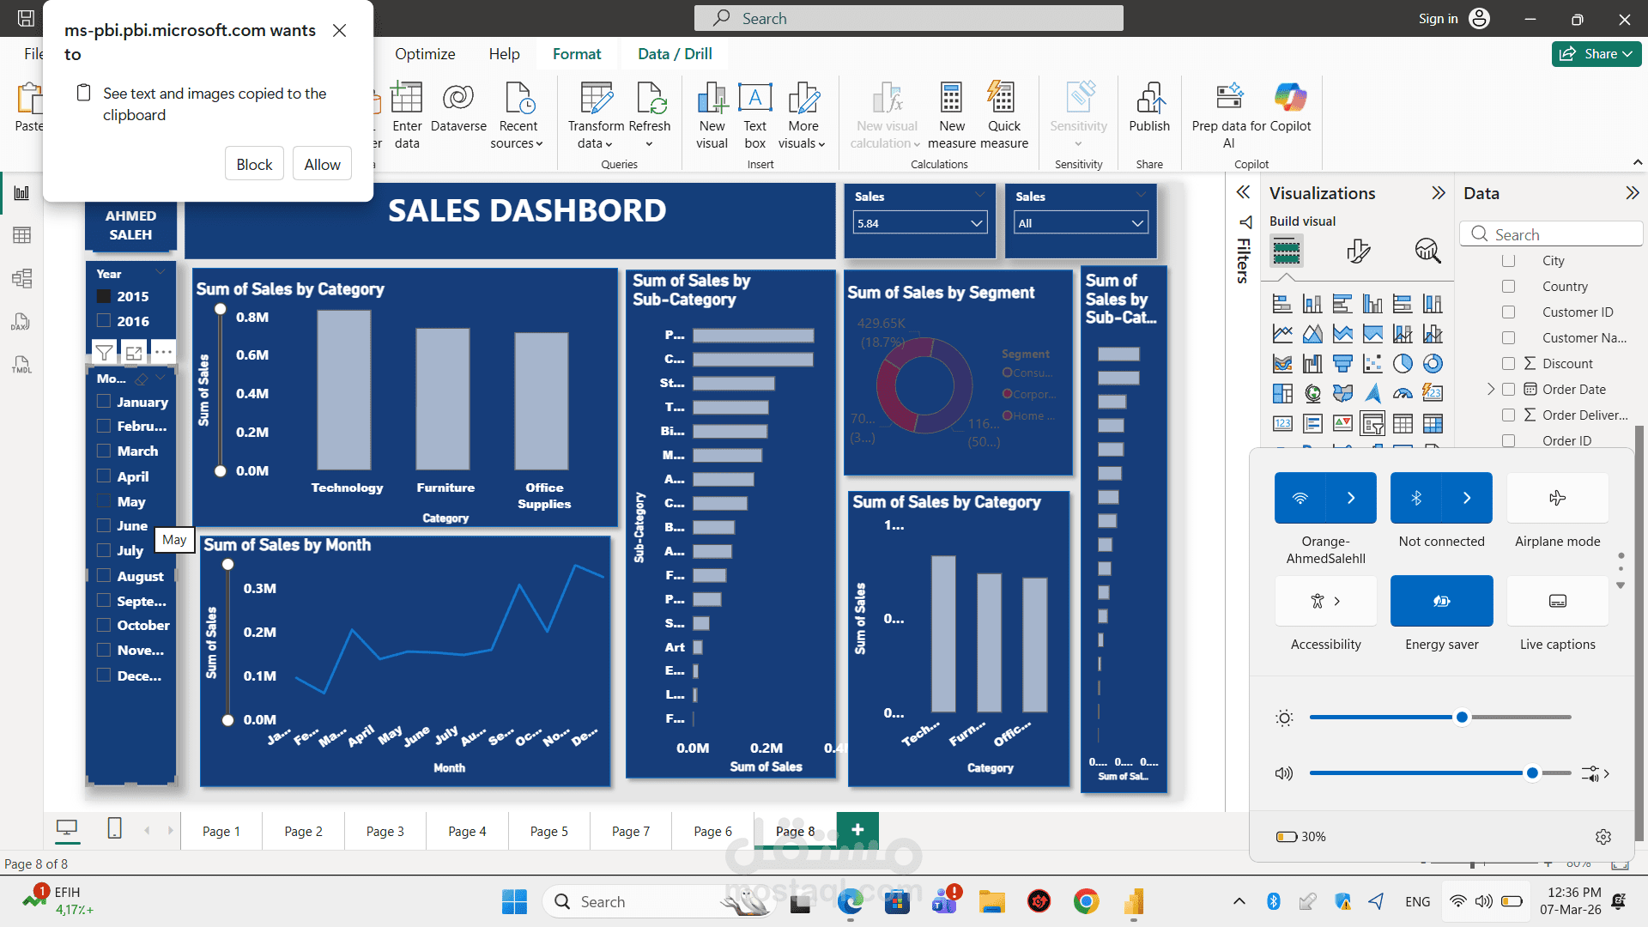Click Allow on clipboard permission prompt
Screen dimensions: 1648x927
(322, 164)
